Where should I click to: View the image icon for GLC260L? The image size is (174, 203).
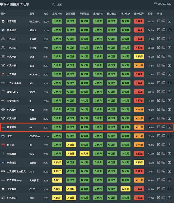(x=164, y=21)
